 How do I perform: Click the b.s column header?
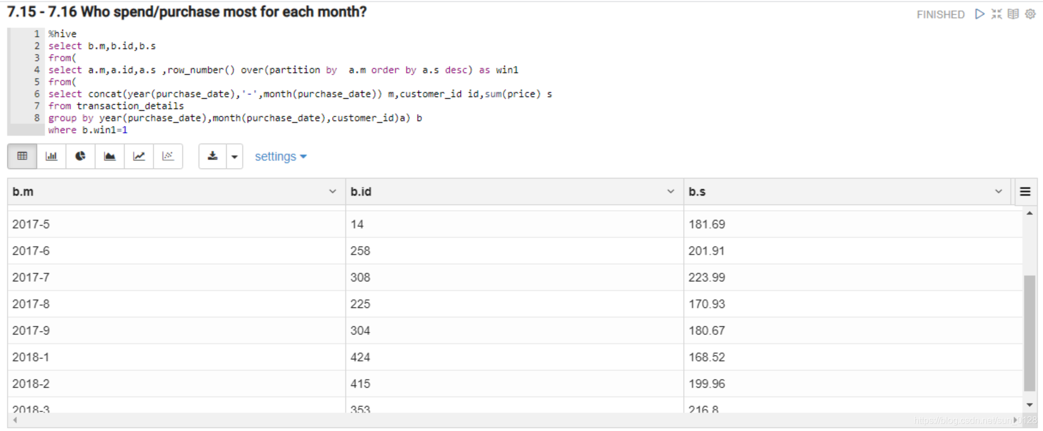(848, 191)
